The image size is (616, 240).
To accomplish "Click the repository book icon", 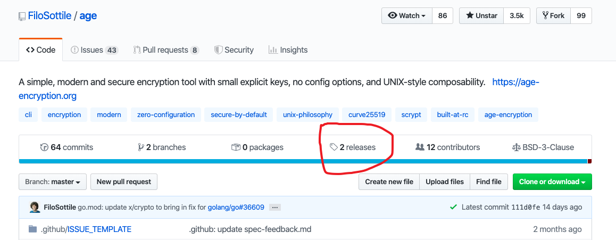I will click(x=22, y=16).
